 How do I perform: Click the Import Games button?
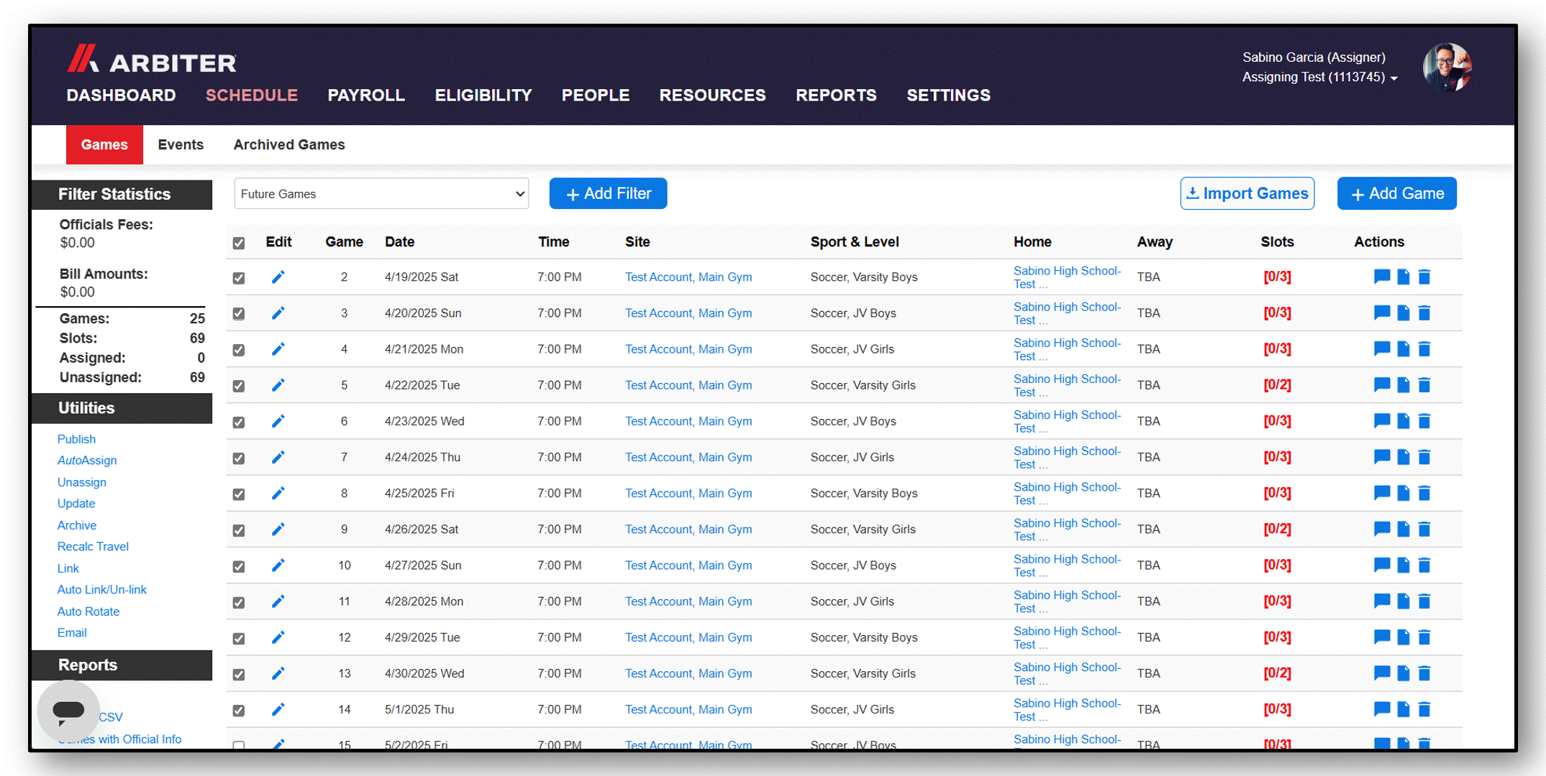click(x=1247, y=194)
